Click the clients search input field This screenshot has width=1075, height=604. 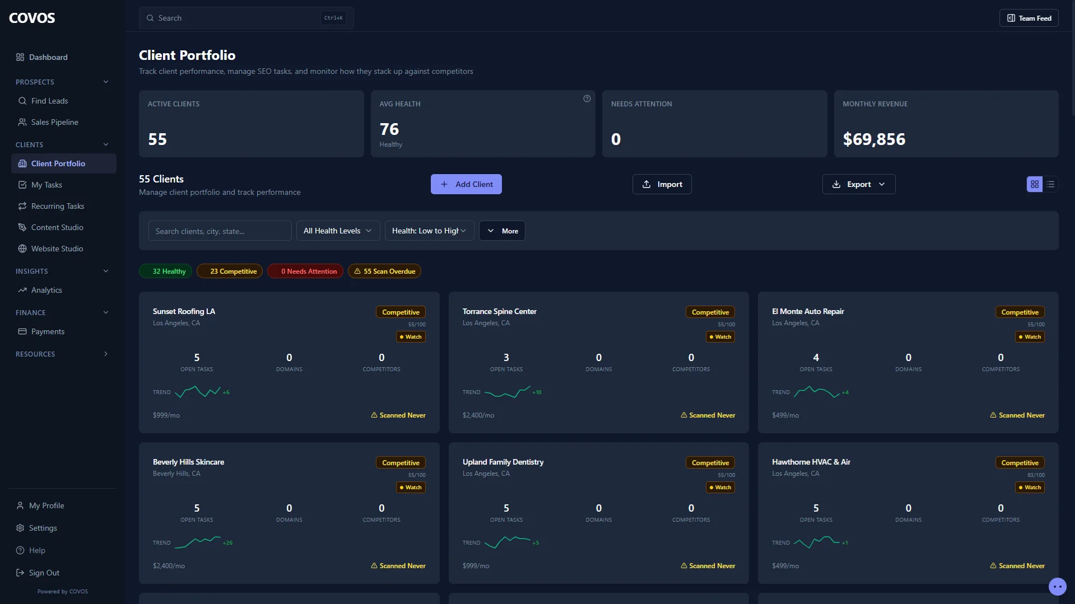220,230
